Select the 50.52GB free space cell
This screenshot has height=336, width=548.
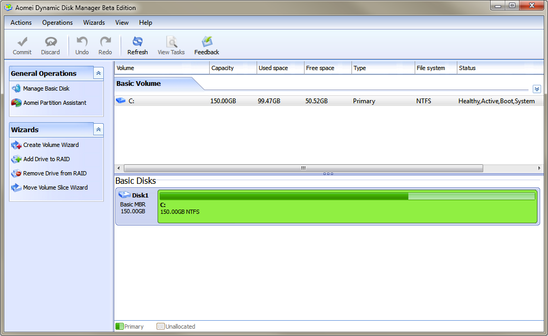(317, 101)
